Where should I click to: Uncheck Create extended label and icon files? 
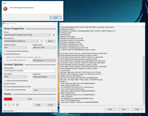coord(5,87)
